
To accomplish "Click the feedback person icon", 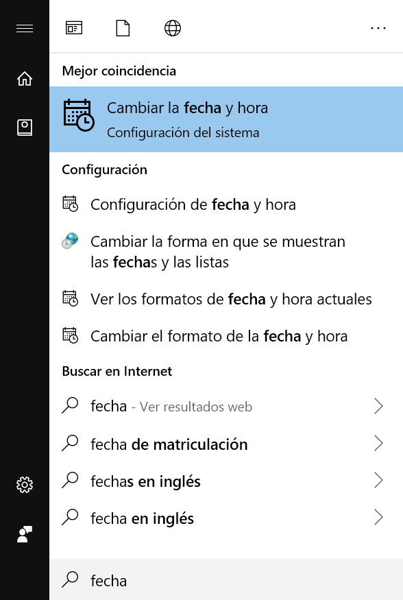I will click(25, 534).
